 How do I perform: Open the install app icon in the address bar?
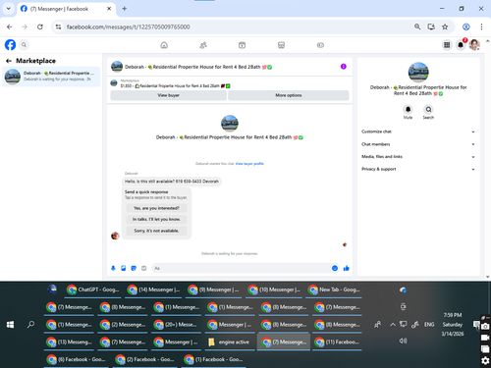tap(431, 26)
